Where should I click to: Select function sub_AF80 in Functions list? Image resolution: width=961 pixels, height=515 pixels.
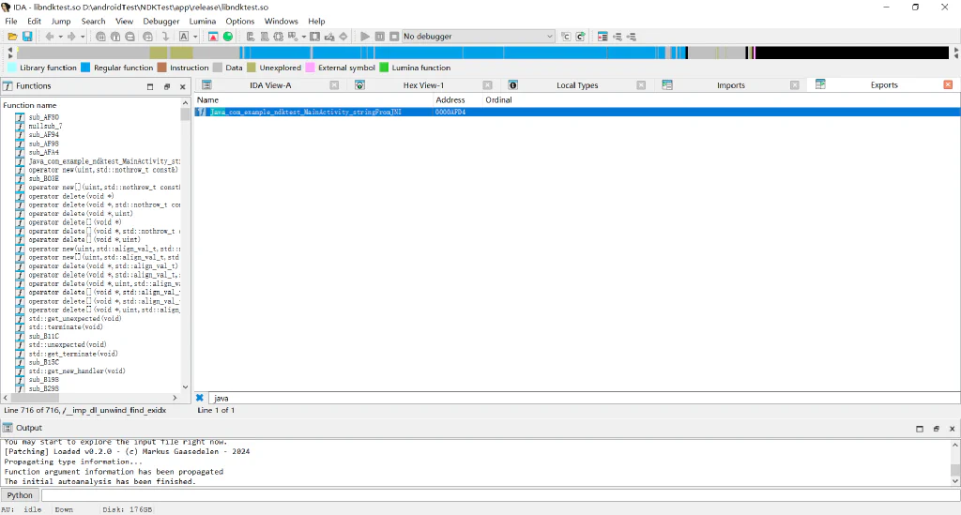[43, 117]
